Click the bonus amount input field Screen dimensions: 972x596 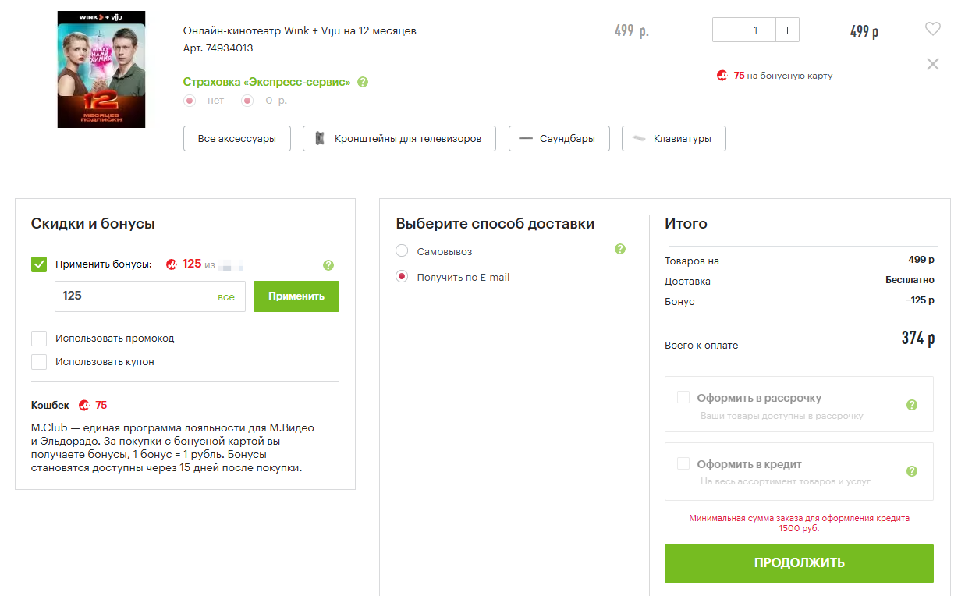pos(133,296)
